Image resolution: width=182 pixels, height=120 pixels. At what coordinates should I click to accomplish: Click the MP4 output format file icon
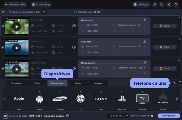pos(5,116)
